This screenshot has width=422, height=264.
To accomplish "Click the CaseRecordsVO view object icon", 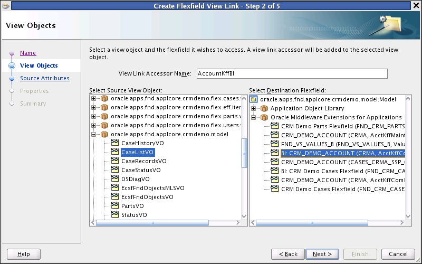I will click(114, 161).
